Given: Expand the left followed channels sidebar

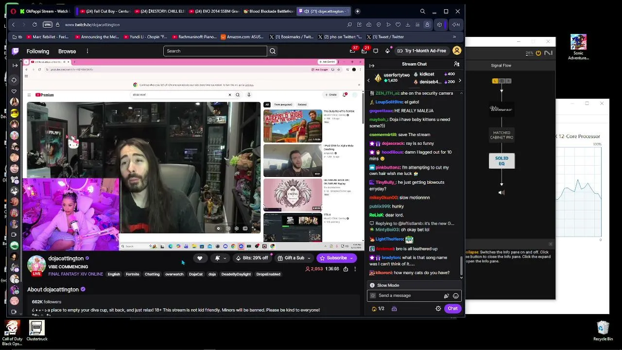Looking at the screenshot, I should [x=15, y=65].
